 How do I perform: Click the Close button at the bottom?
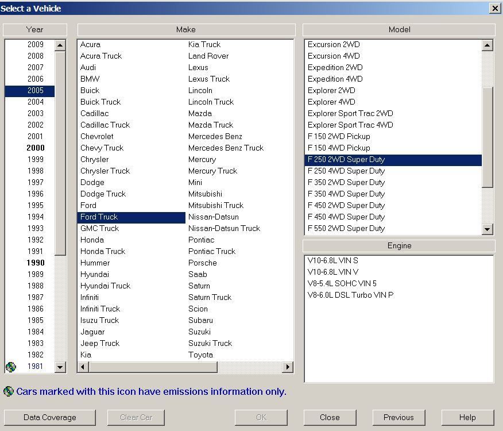coord(330,417)
